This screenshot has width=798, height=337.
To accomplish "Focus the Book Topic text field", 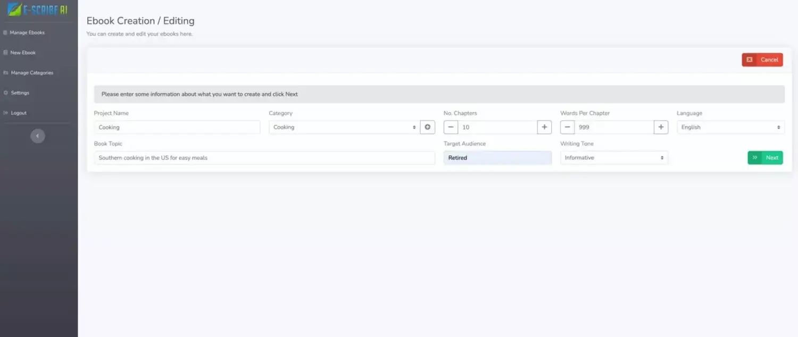I will 264,158.
